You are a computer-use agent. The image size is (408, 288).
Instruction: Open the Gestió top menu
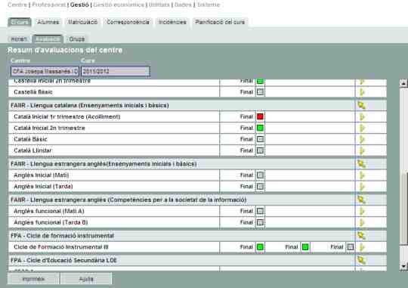tap(79, 5)
